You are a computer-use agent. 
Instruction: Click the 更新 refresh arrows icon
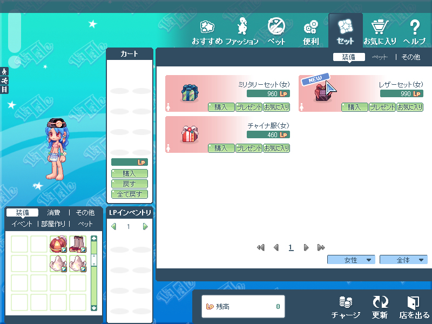pos(380,307)
